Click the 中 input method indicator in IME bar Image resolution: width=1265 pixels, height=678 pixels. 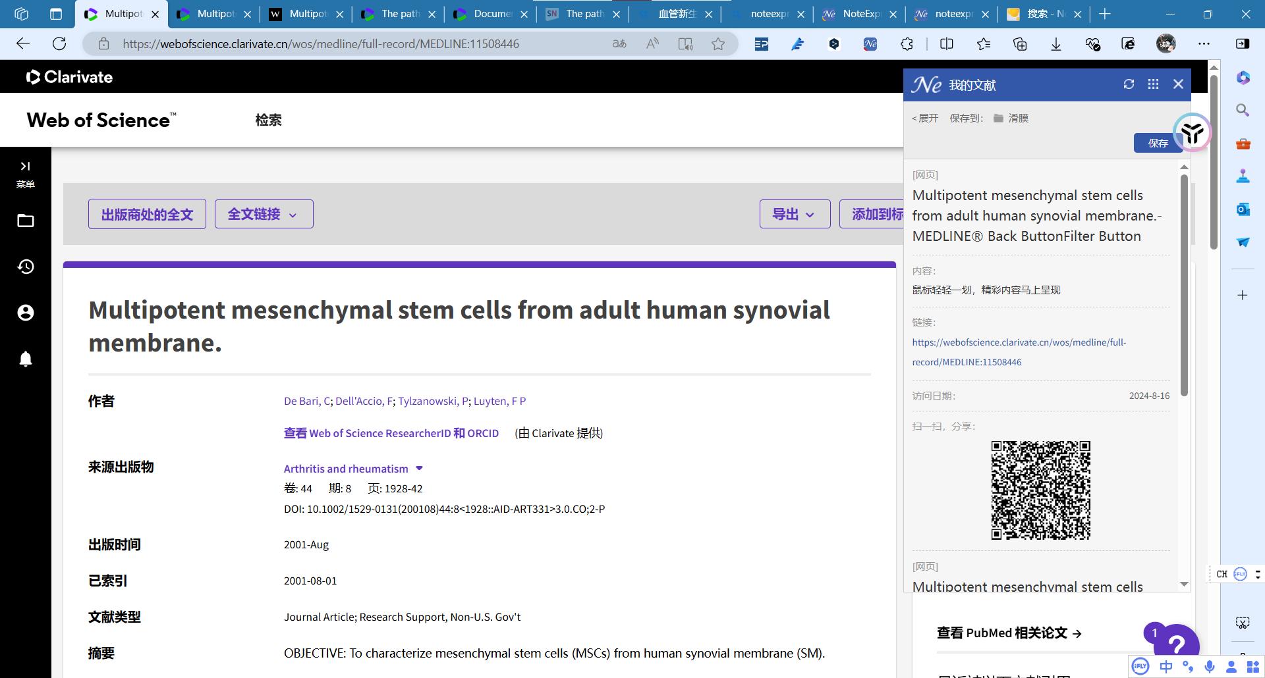pos(1166,667)
